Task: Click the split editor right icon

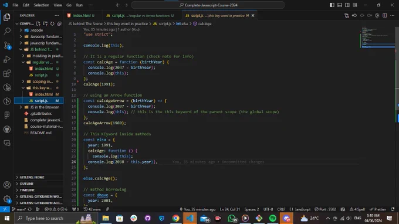Action: [385, 15]
